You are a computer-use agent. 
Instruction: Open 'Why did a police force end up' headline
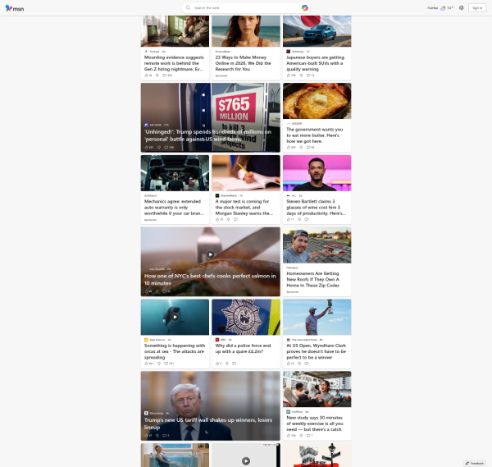pyautogui.click(x=244, y=348)
